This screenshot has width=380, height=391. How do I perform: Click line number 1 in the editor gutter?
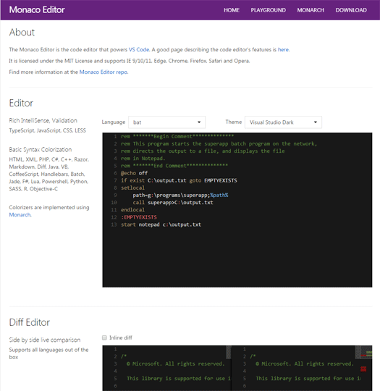coord(115,136)
